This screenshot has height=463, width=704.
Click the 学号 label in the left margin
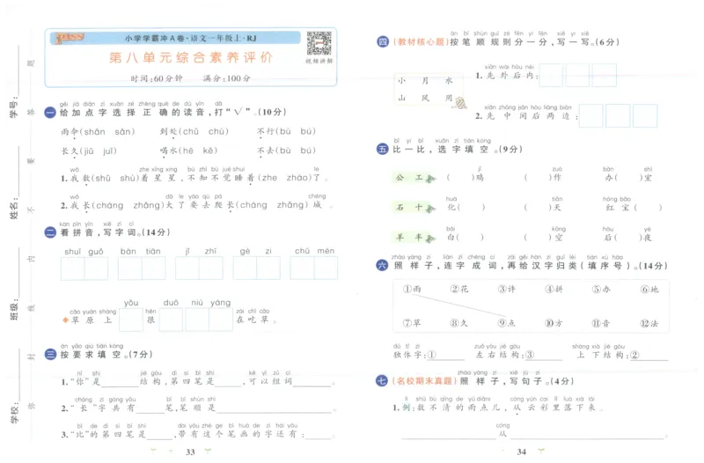(x=14, y=107)
